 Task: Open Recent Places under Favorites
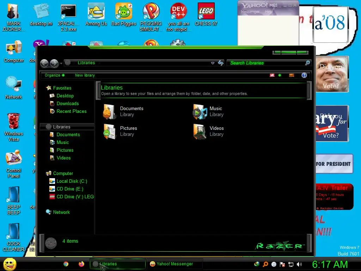coord(68,111)
